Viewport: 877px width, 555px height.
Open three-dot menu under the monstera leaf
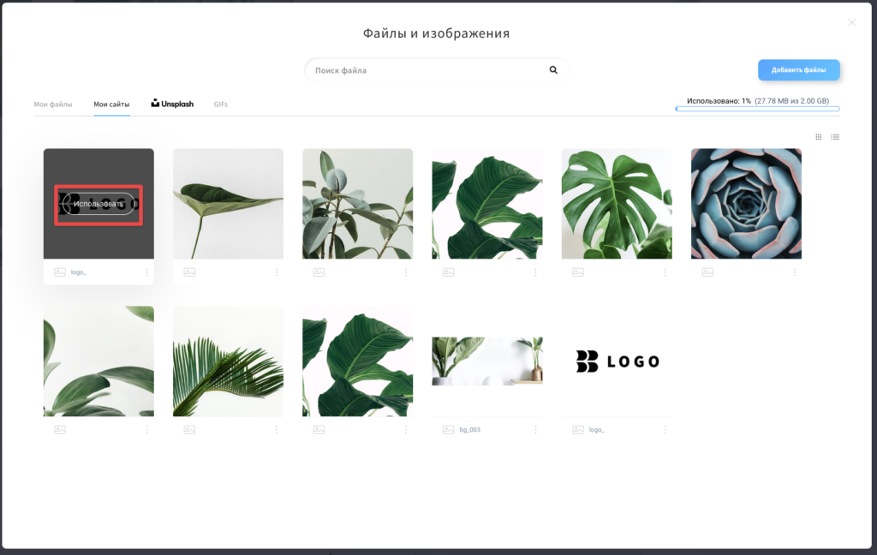(665, 272)
